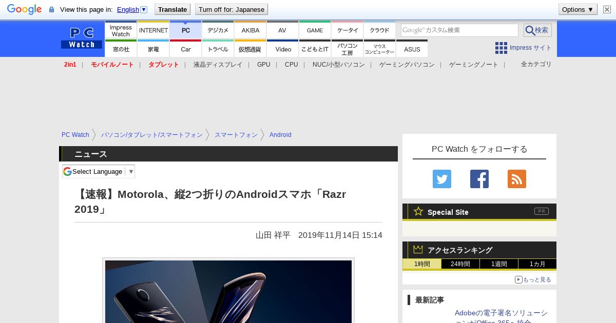The image size is (616, 323).
Task: Click the スマートフォン breadcrumb link
Action: pos(236,135)
